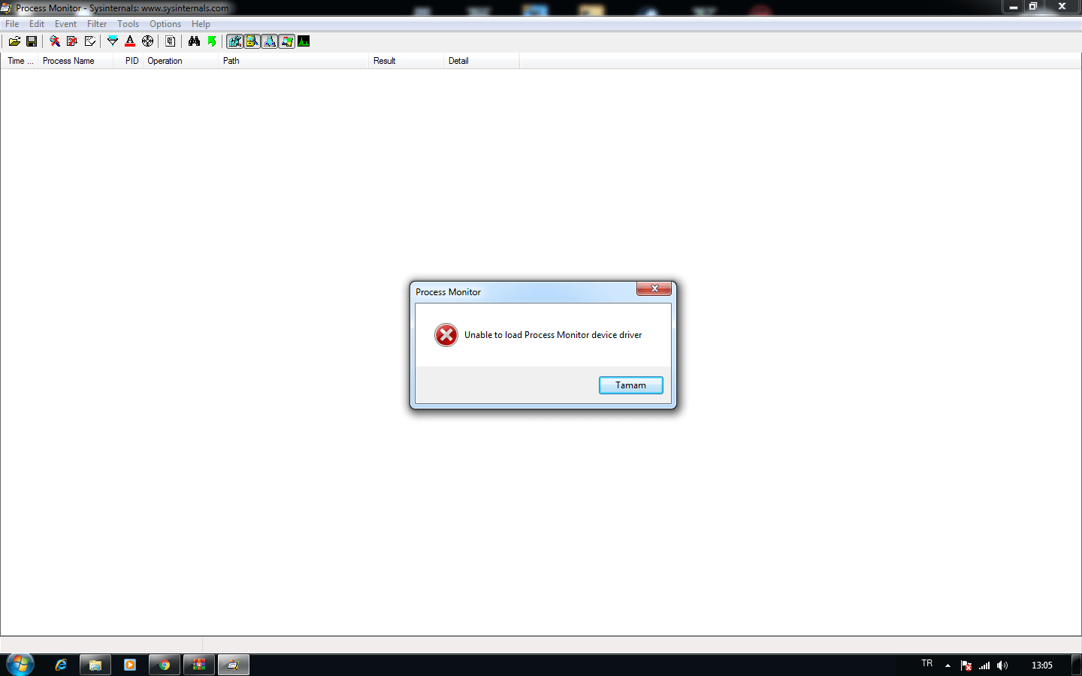Open the Windows Start menu
Image resolution: width=1082 pixels, height=676 pixels.
pyautogui.click(x=20, y=665)
